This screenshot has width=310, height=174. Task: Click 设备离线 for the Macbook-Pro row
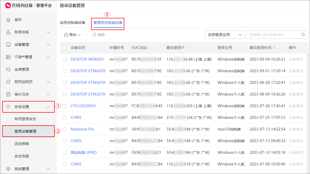[296, 129]
